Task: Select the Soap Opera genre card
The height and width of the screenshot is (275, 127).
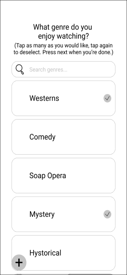Action: [63, 176]
